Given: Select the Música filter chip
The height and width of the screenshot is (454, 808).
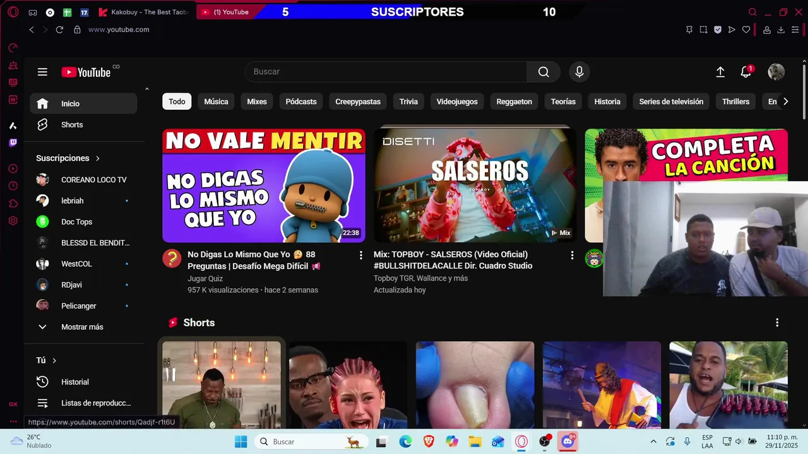Looking at the screenshot, I should click(x=216, y=102).
